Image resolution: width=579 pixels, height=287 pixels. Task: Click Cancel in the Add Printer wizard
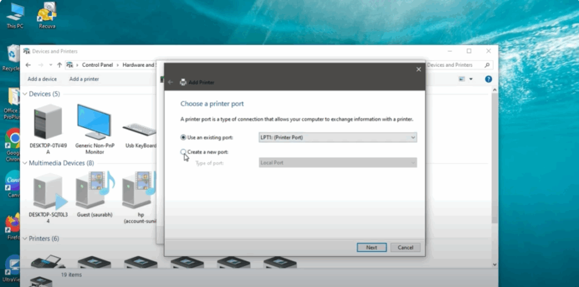(x=405, y=247)
